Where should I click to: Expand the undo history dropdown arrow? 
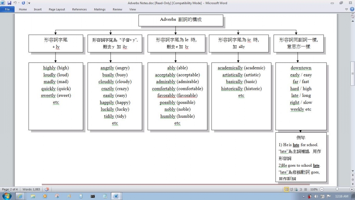(19, 3)
